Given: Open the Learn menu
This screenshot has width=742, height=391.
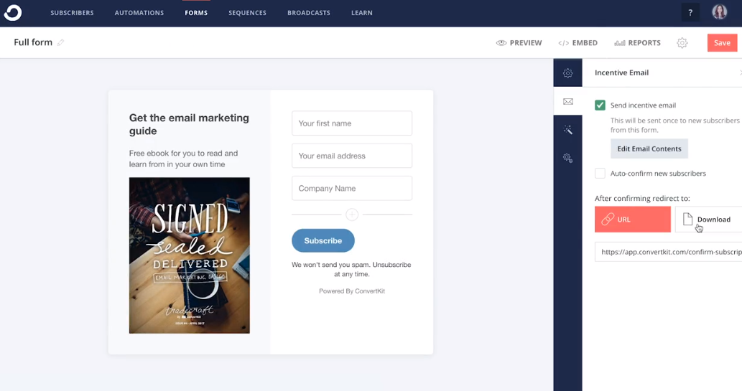Looking at the screenshot, I should pyautogui.click(x=361, y=13).
